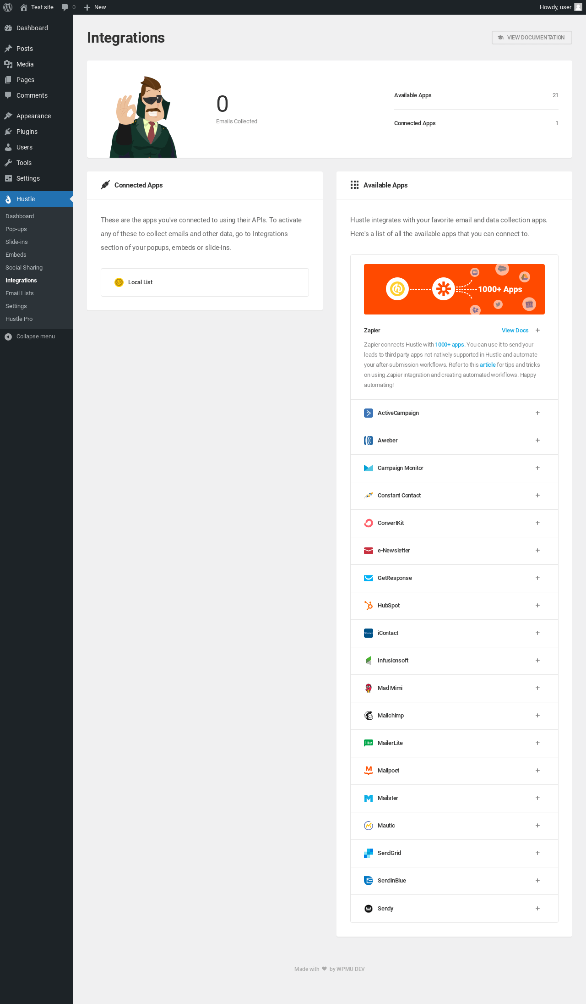This screenshot has height=1004, width=586.
Task: Click the Aweber app icon
Action: pos(369,441)
